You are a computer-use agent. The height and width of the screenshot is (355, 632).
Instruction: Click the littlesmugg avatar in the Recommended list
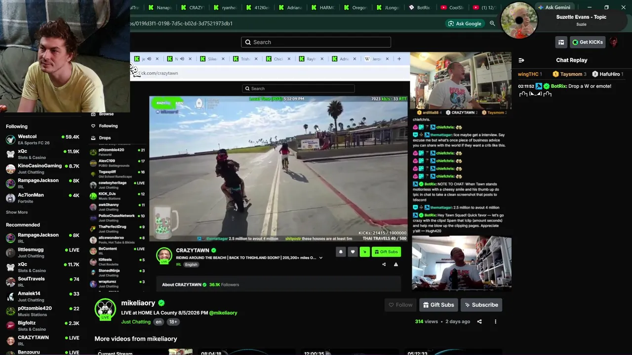coord(10,252)
